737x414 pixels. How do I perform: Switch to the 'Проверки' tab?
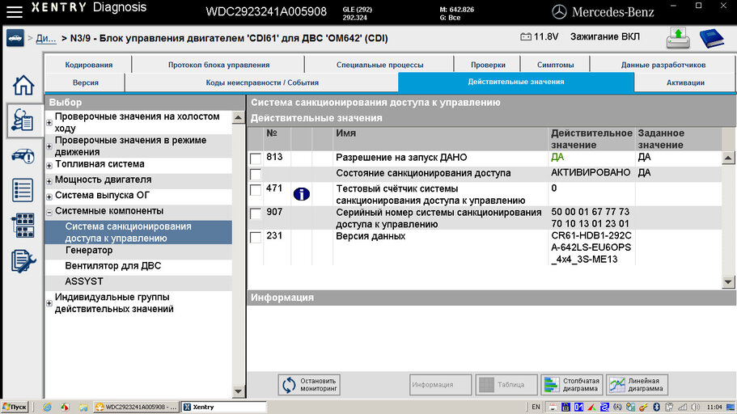click(x=488, y=65)
